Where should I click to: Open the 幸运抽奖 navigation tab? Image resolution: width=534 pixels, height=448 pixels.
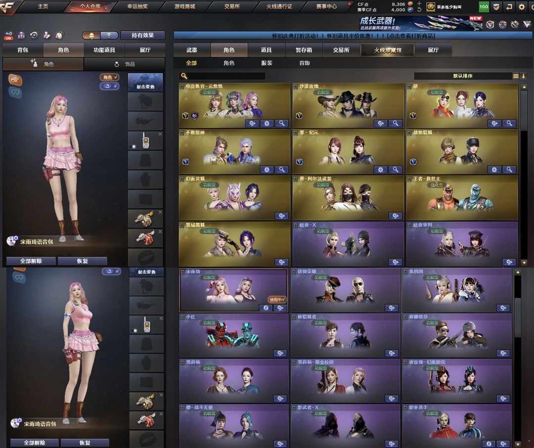tap(137, 6)
